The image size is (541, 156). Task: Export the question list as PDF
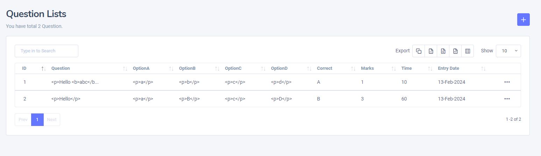click(x=455, y=51)
